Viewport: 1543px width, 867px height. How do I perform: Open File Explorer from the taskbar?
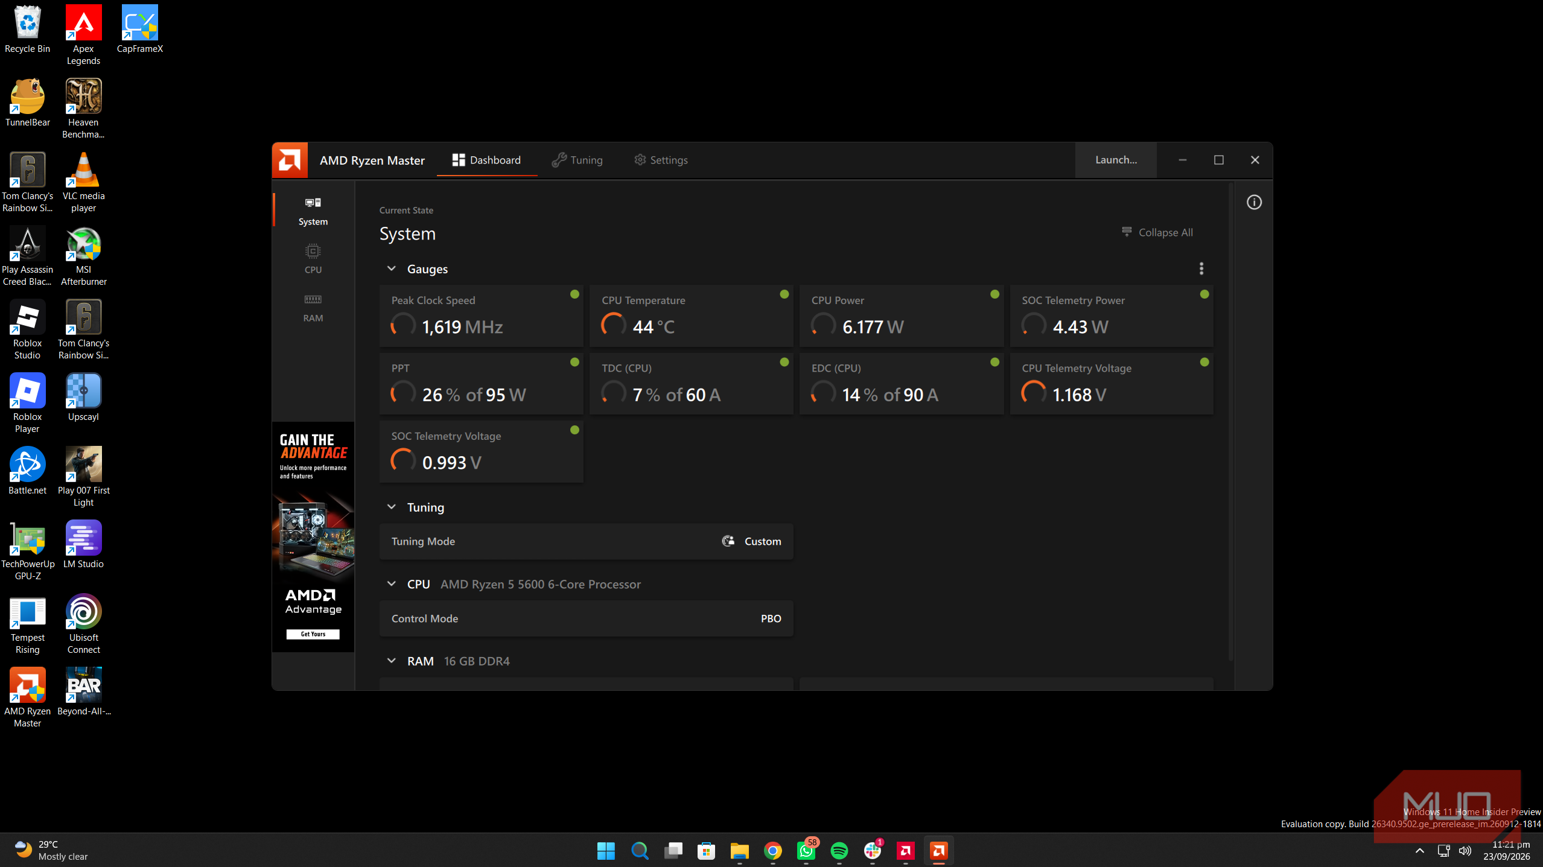tap(739, 851)
